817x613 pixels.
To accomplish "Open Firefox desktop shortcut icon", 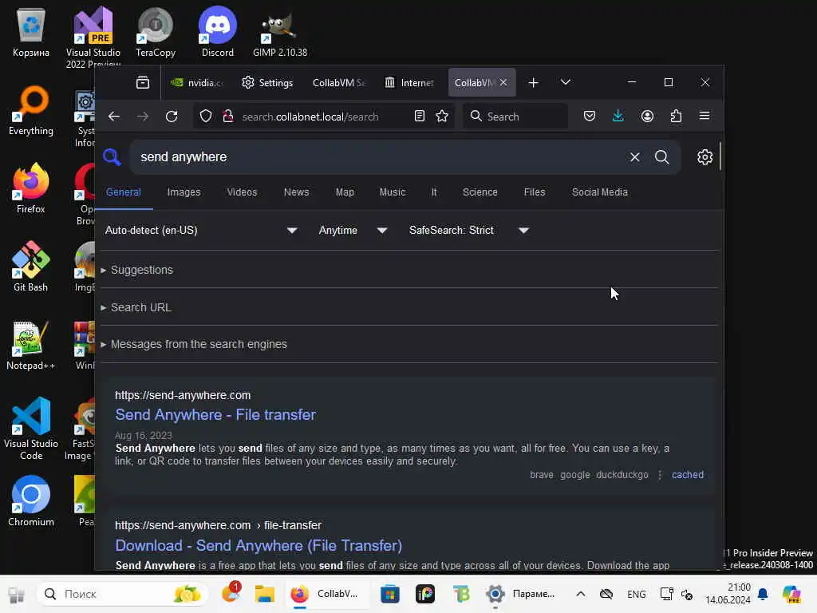I will 31,188.
